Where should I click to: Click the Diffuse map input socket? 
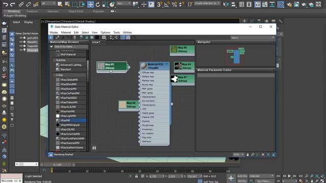[140, 73]
